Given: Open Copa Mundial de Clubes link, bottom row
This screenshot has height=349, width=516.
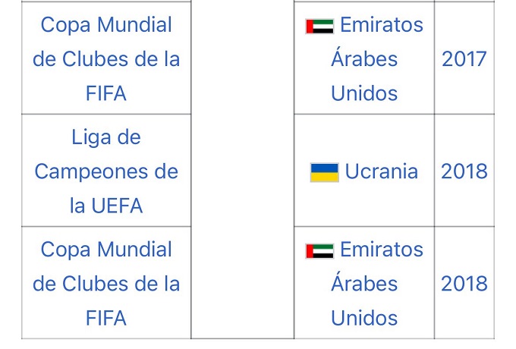Looking at the screenshot, I should 106,284.
